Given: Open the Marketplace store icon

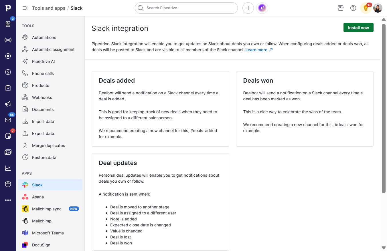Looking at the screenshot, I should point(341,8).
